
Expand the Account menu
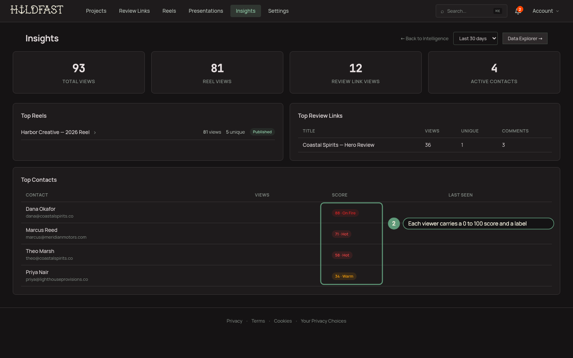tap(546, 11)
